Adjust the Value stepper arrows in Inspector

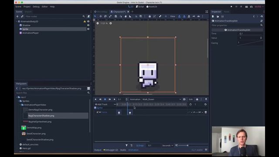coord(261,38)
